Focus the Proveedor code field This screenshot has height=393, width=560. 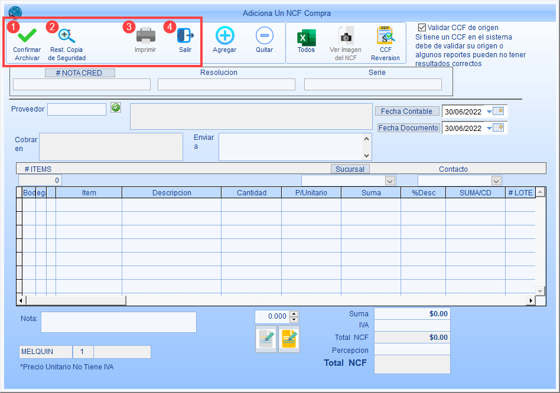coord(77,110)
